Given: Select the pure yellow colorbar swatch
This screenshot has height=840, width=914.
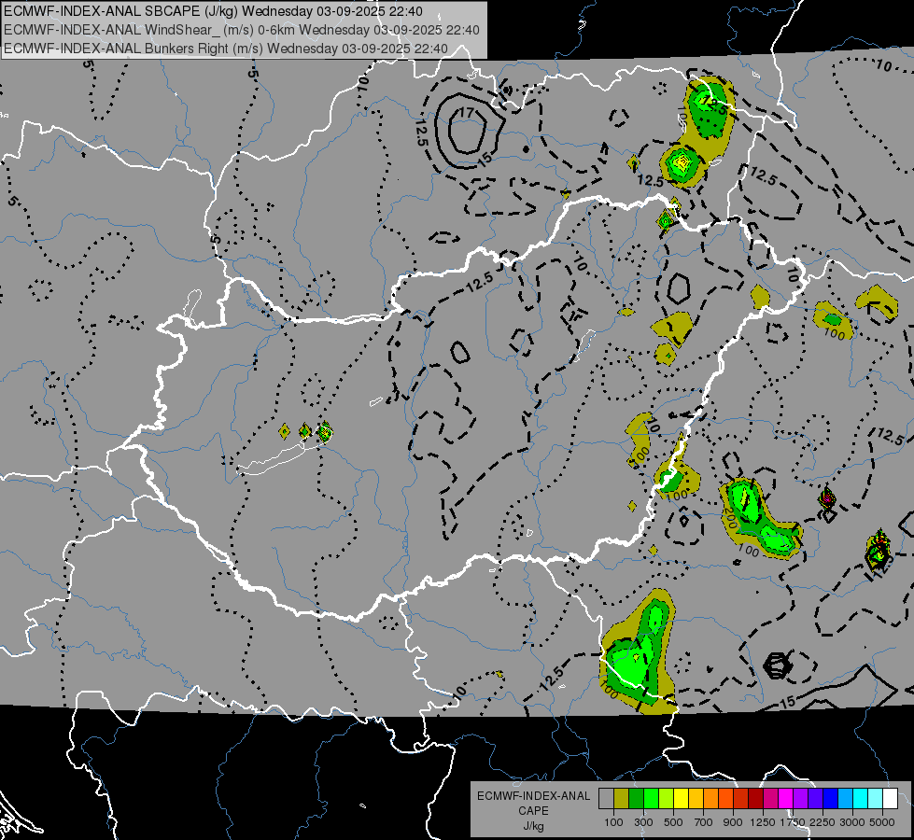Looking at the screenshot, I should 681,799.
